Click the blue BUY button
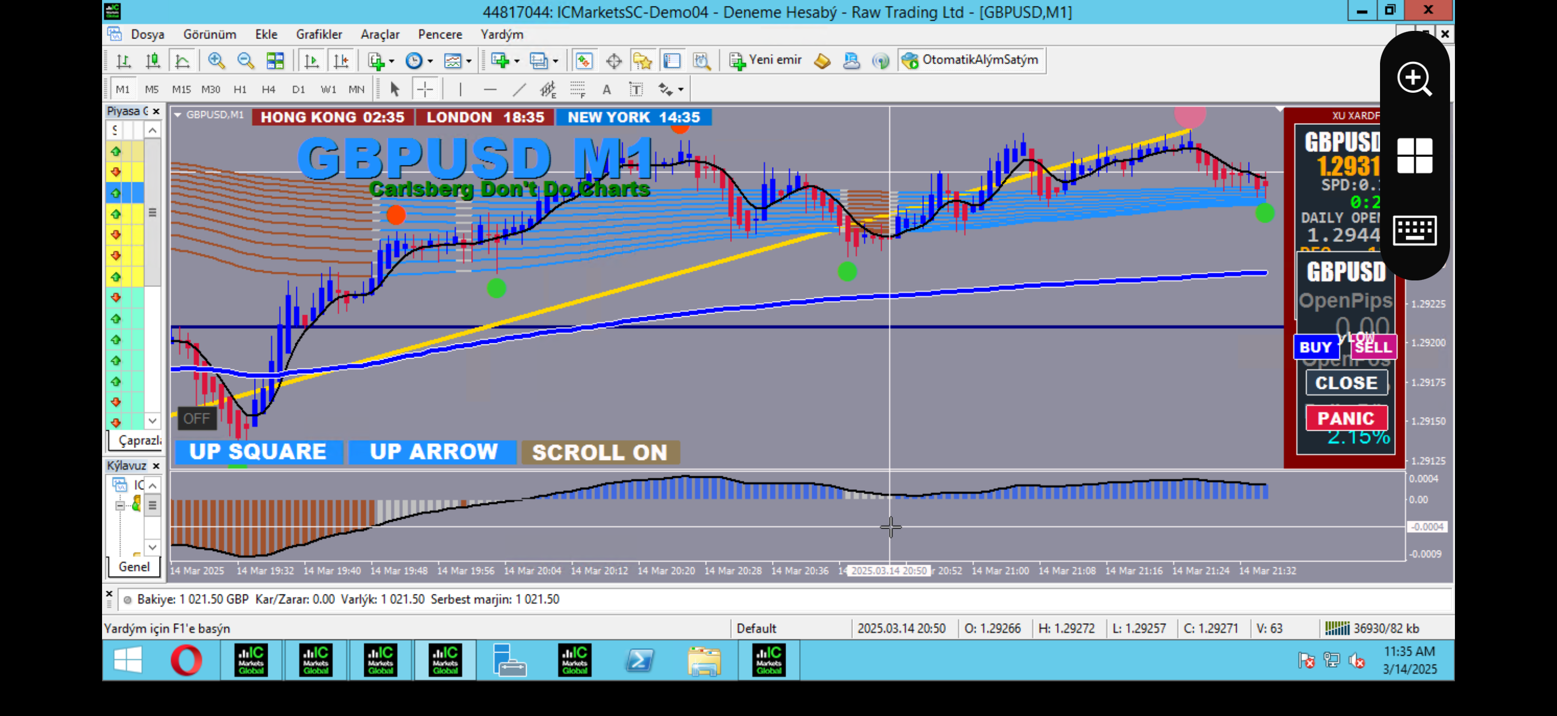The height and width of the screenshot is (716, 1557). (1315, 347)
